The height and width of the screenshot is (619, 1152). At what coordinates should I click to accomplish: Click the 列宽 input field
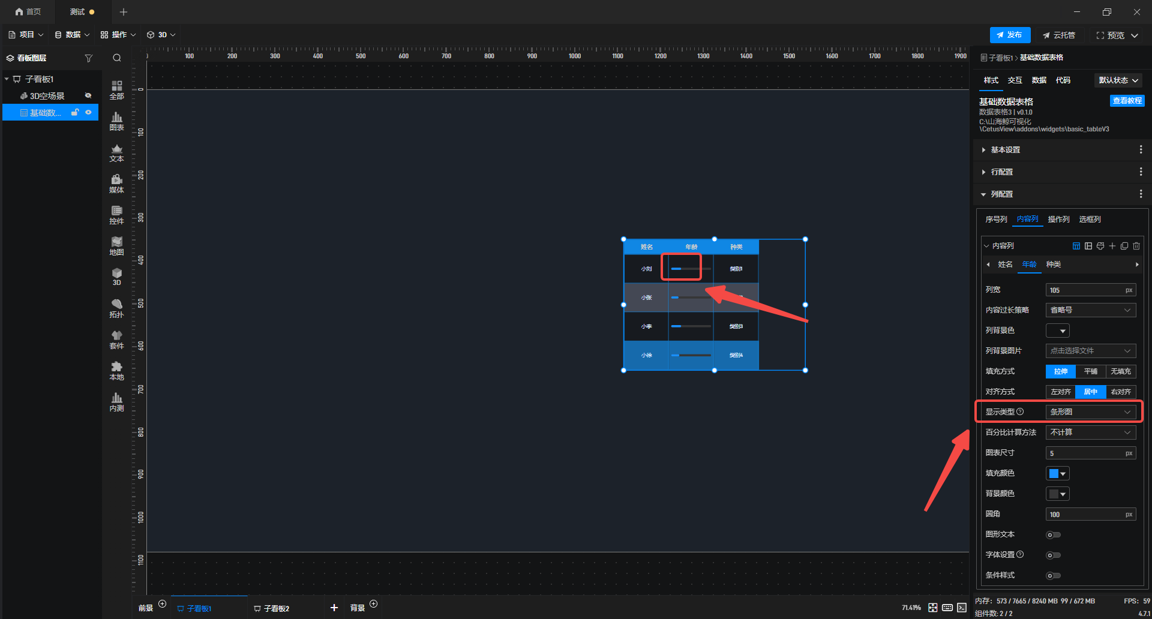(x=1085, y=290)
